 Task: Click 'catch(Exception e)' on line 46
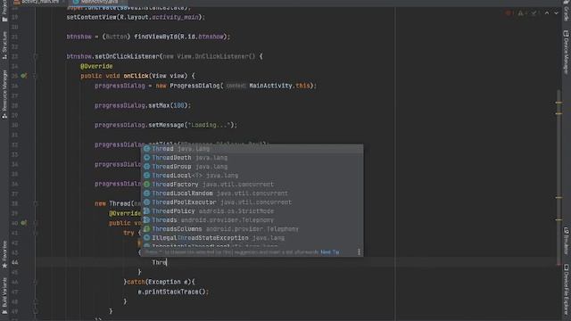pyautogui.click(x=159, y=282)
